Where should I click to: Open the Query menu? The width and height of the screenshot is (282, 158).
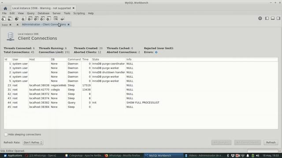[x=30, y=13]
